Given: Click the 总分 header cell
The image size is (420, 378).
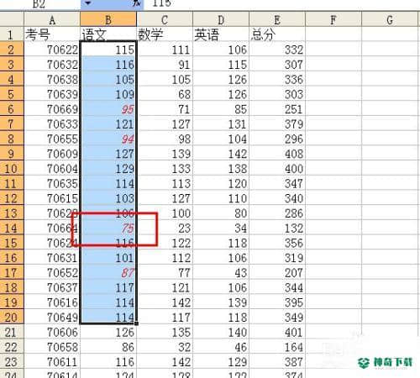Looking at the screenshot, I should (277, 34).
